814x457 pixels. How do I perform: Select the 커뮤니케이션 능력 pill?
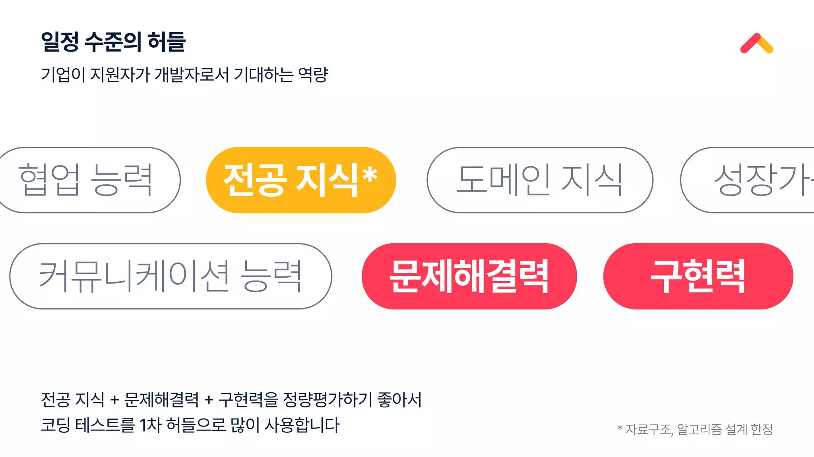[171, 276]
